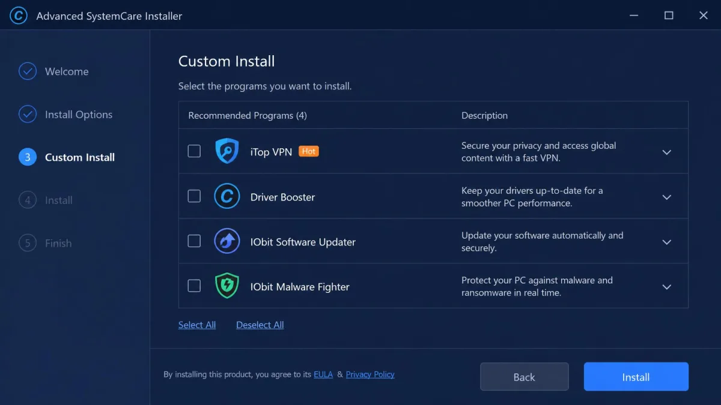Click the Welcome step checkmark icon

(28, 71)
